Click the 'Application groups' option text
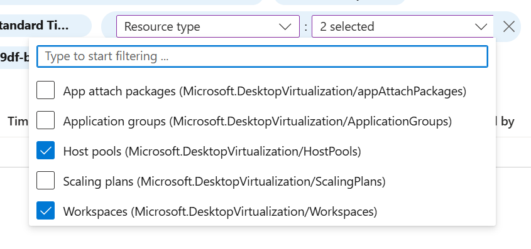The height and width of the screenshot is (249, 531). 258,121
